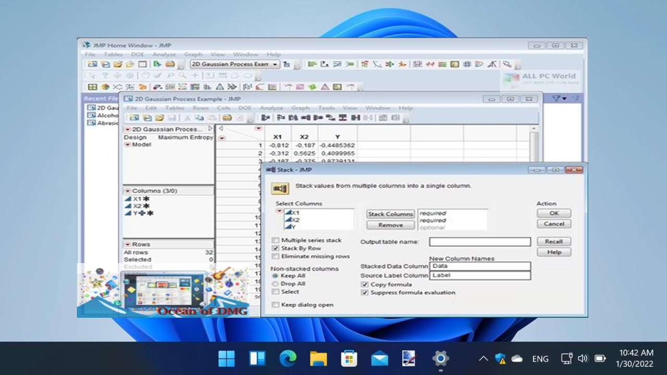667x375 pixels.
Task: Click the open-folder icon in Home Window toolbar
Action: 117,64
